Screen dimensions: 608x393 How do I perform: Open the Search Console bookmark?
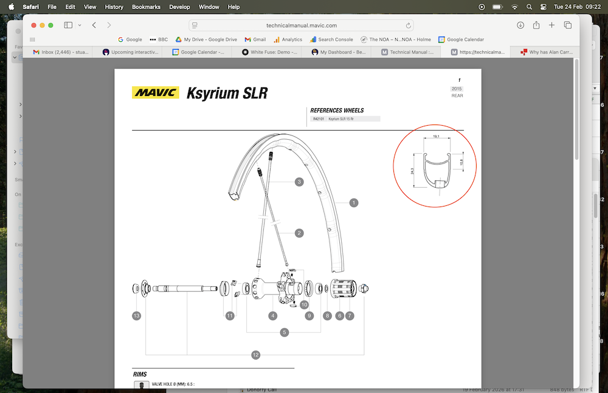click(x=331, y=39)
